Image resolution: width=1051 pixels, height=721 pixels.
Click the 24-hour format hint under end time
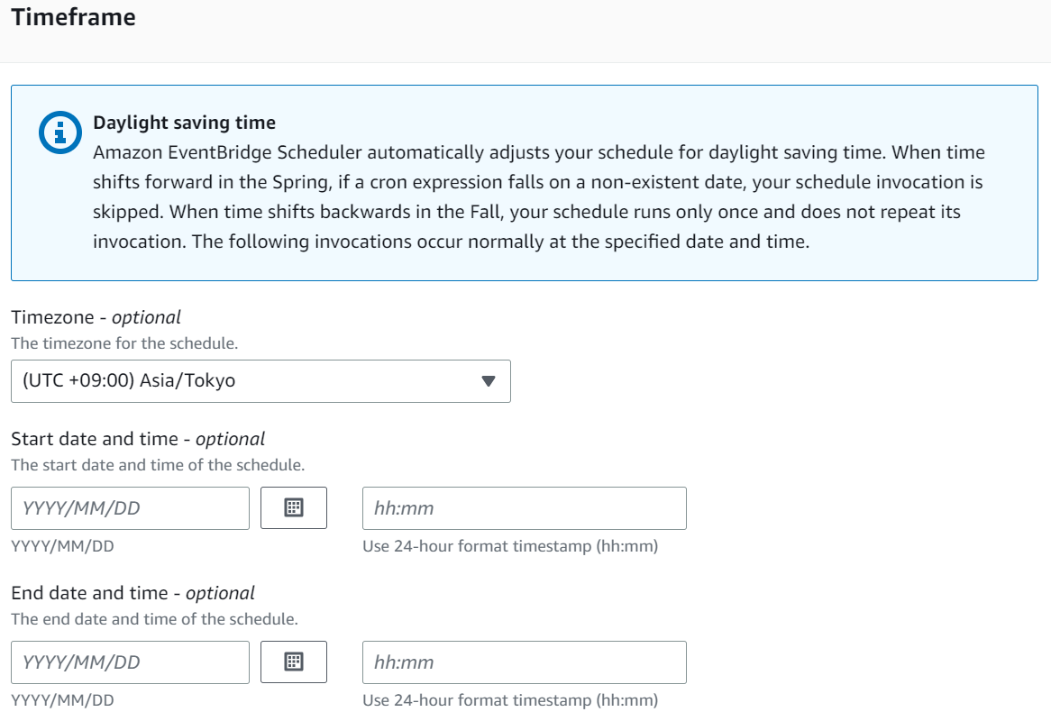509,700
